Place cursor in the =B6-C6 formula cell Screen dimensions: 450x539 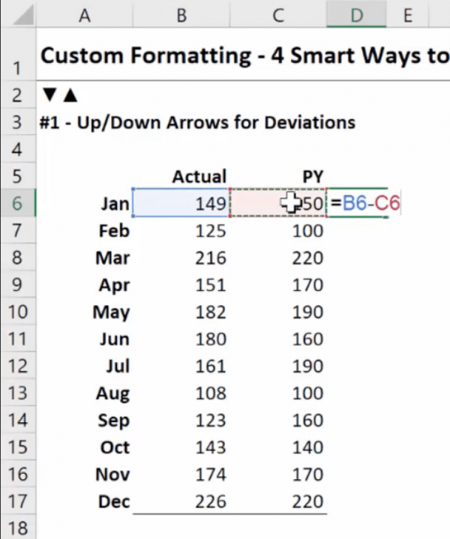click(364, 204)
